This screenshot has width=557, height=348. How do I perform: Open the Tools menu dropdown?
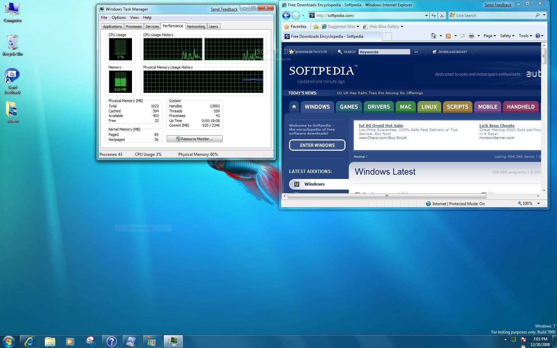click(x=525, y=36)
